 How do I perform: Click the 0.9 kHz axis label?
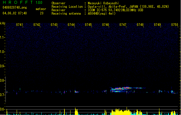click(x=2, y=66)
